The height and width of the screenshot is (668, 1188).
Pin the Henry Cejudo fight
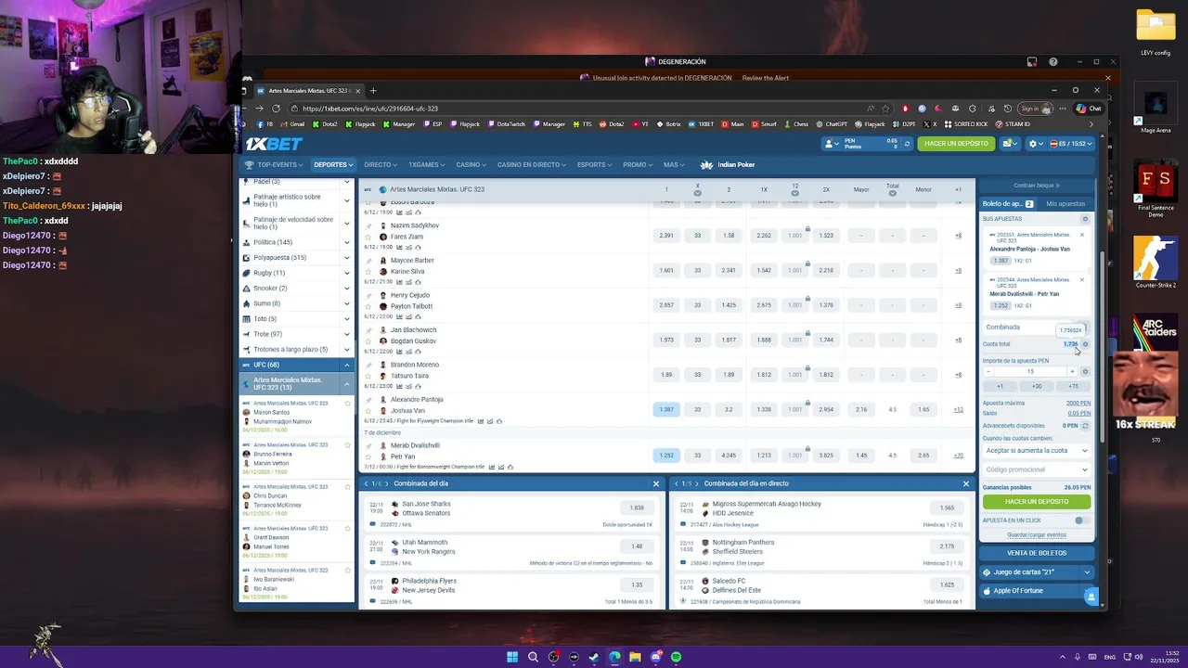point(368,295)
